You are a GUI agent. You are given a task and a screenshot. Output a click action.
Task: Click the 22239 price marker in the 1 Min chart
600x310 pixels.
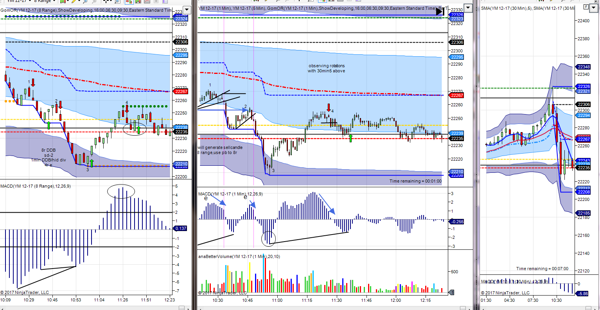click(457, 133)
